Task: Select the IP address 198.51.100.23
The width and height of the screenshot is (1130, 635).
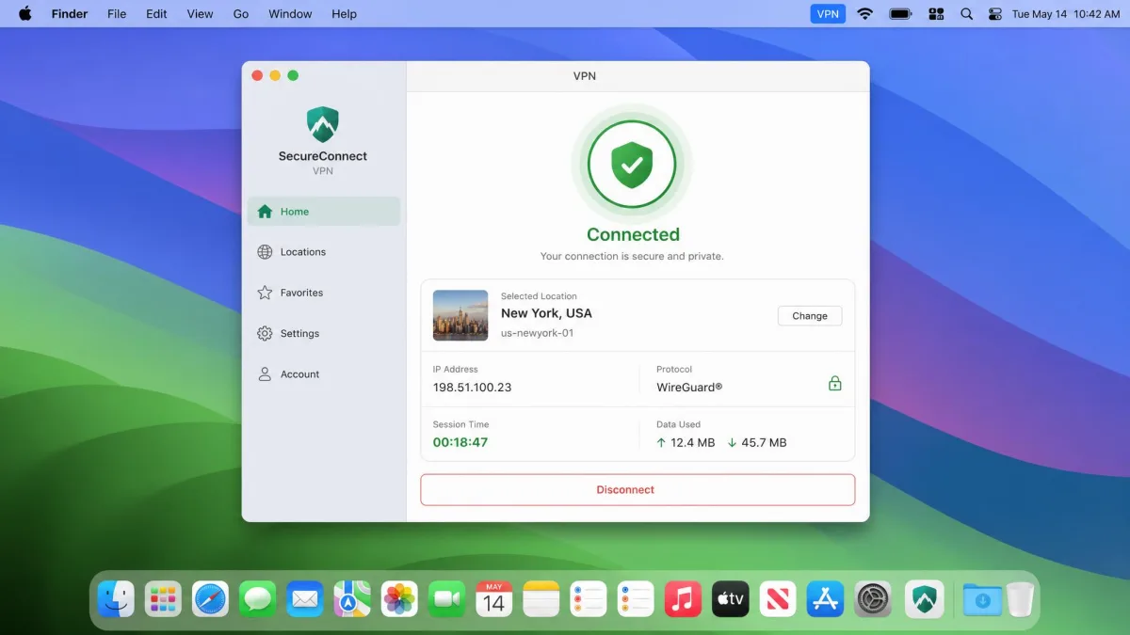Action: pyautogui.click(x=472, y=388)
